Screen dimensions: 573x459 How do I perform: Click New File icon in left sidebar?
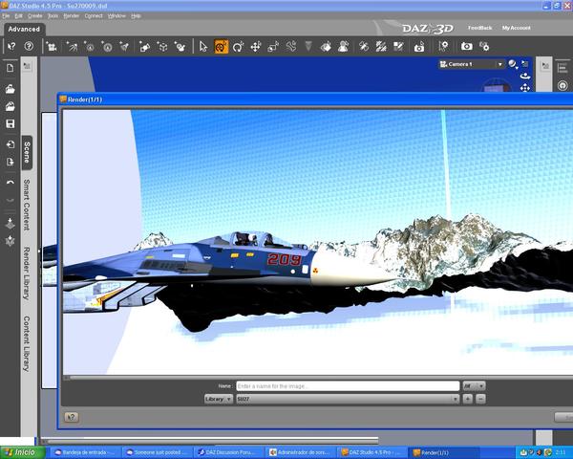(10, 68)
